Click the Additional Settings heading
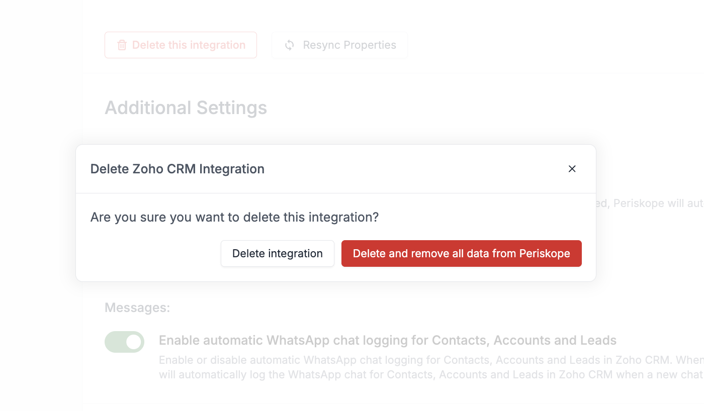This screenshot has height=411, width=704. (x=186, y=108)
